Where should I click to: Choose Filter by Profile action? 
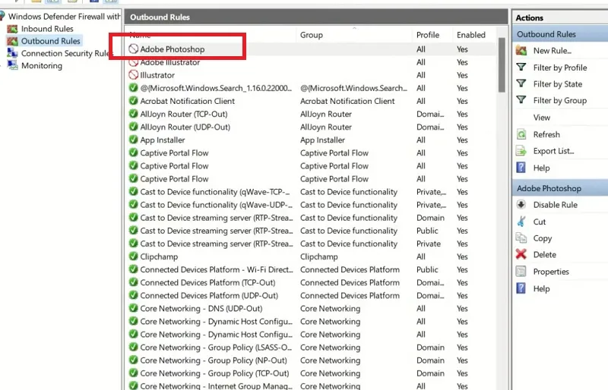tap(560, 68)
